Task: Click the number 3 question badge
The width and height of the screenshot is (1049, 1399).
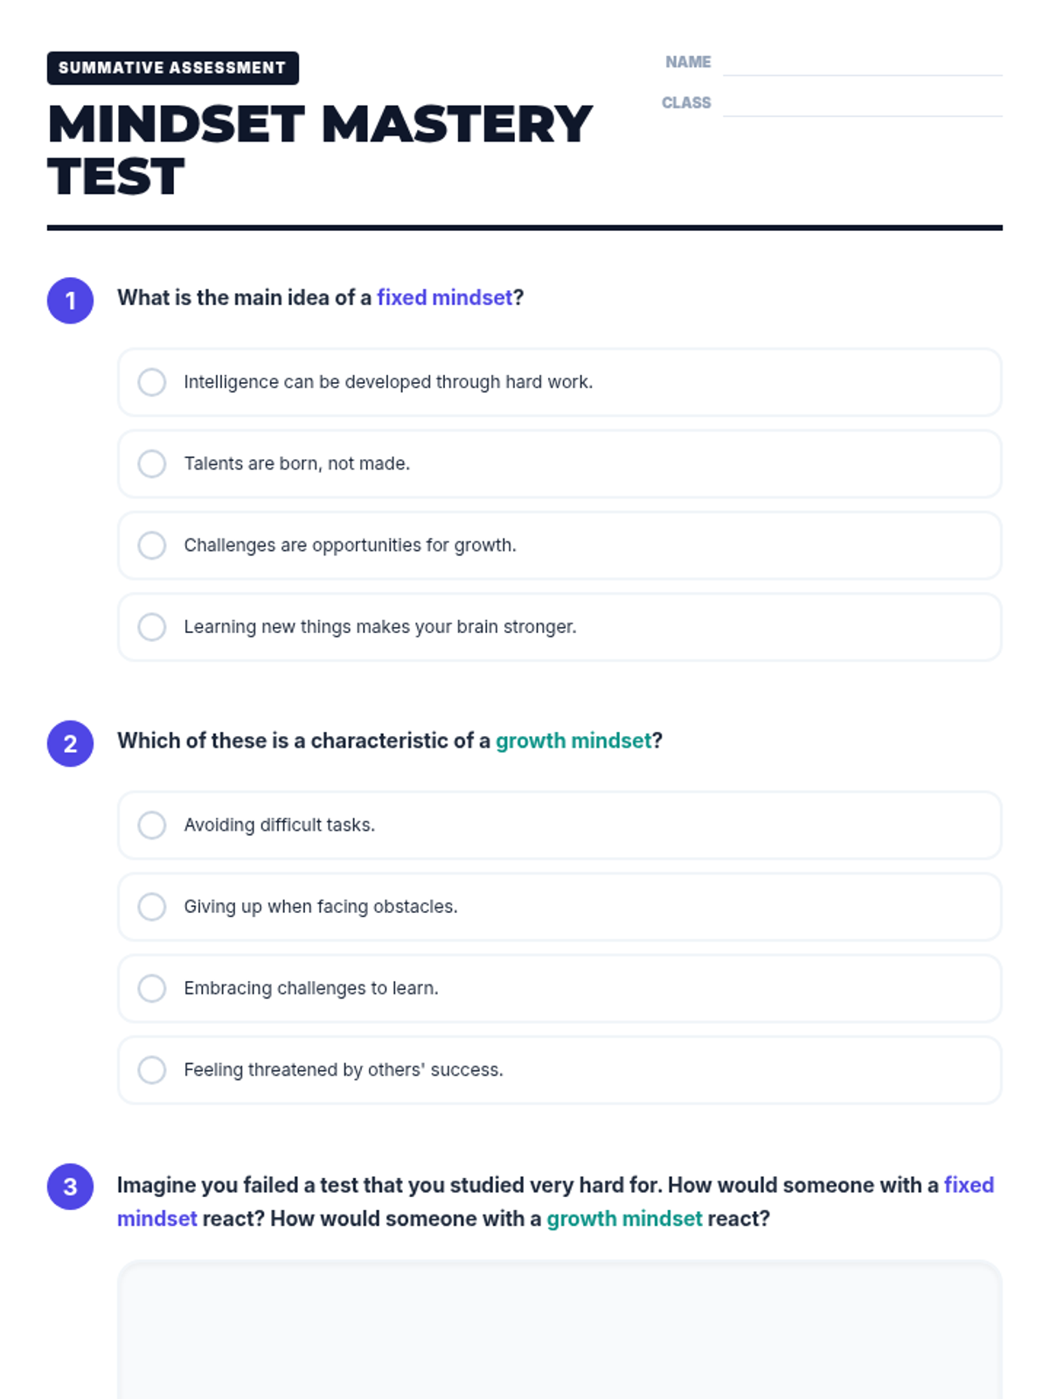Action: (70, 1187)
